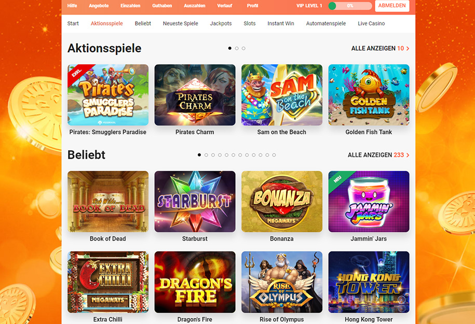
Task: Open the Starburst game thumbnail
Action: click(195, 202)
